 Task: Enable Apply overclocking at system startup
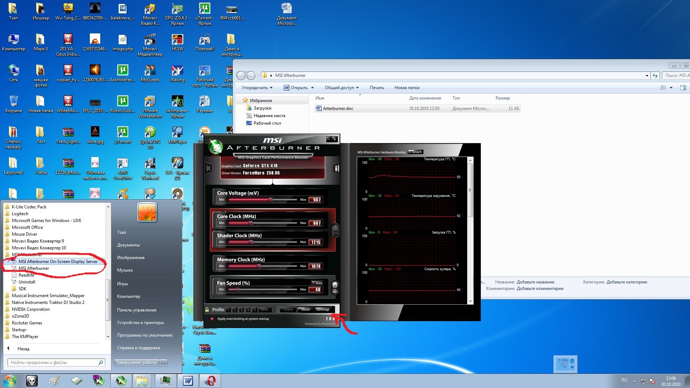tap(212, 319)
